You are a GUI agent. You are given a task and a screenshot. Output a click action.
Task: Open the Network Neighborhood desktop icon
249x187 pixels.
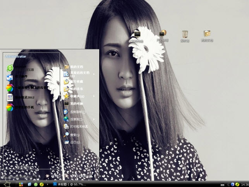coord(163,36)
